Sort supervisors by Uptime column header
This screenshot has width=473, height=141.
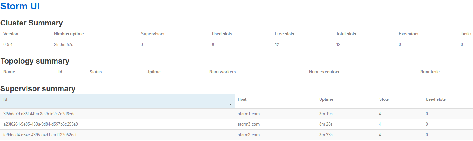tap(326, 99)
